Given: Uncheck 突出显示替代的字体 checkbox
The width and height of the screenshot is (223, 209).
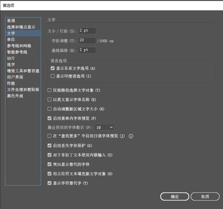Looking at the screenshot, I should click(49, 164).
